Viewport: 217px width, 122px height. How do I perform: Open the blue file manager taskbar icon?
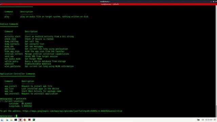[7, 120]
